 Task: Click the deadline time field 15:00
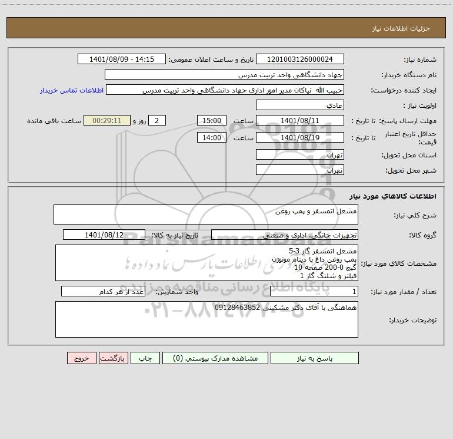[x=211, y=120]
